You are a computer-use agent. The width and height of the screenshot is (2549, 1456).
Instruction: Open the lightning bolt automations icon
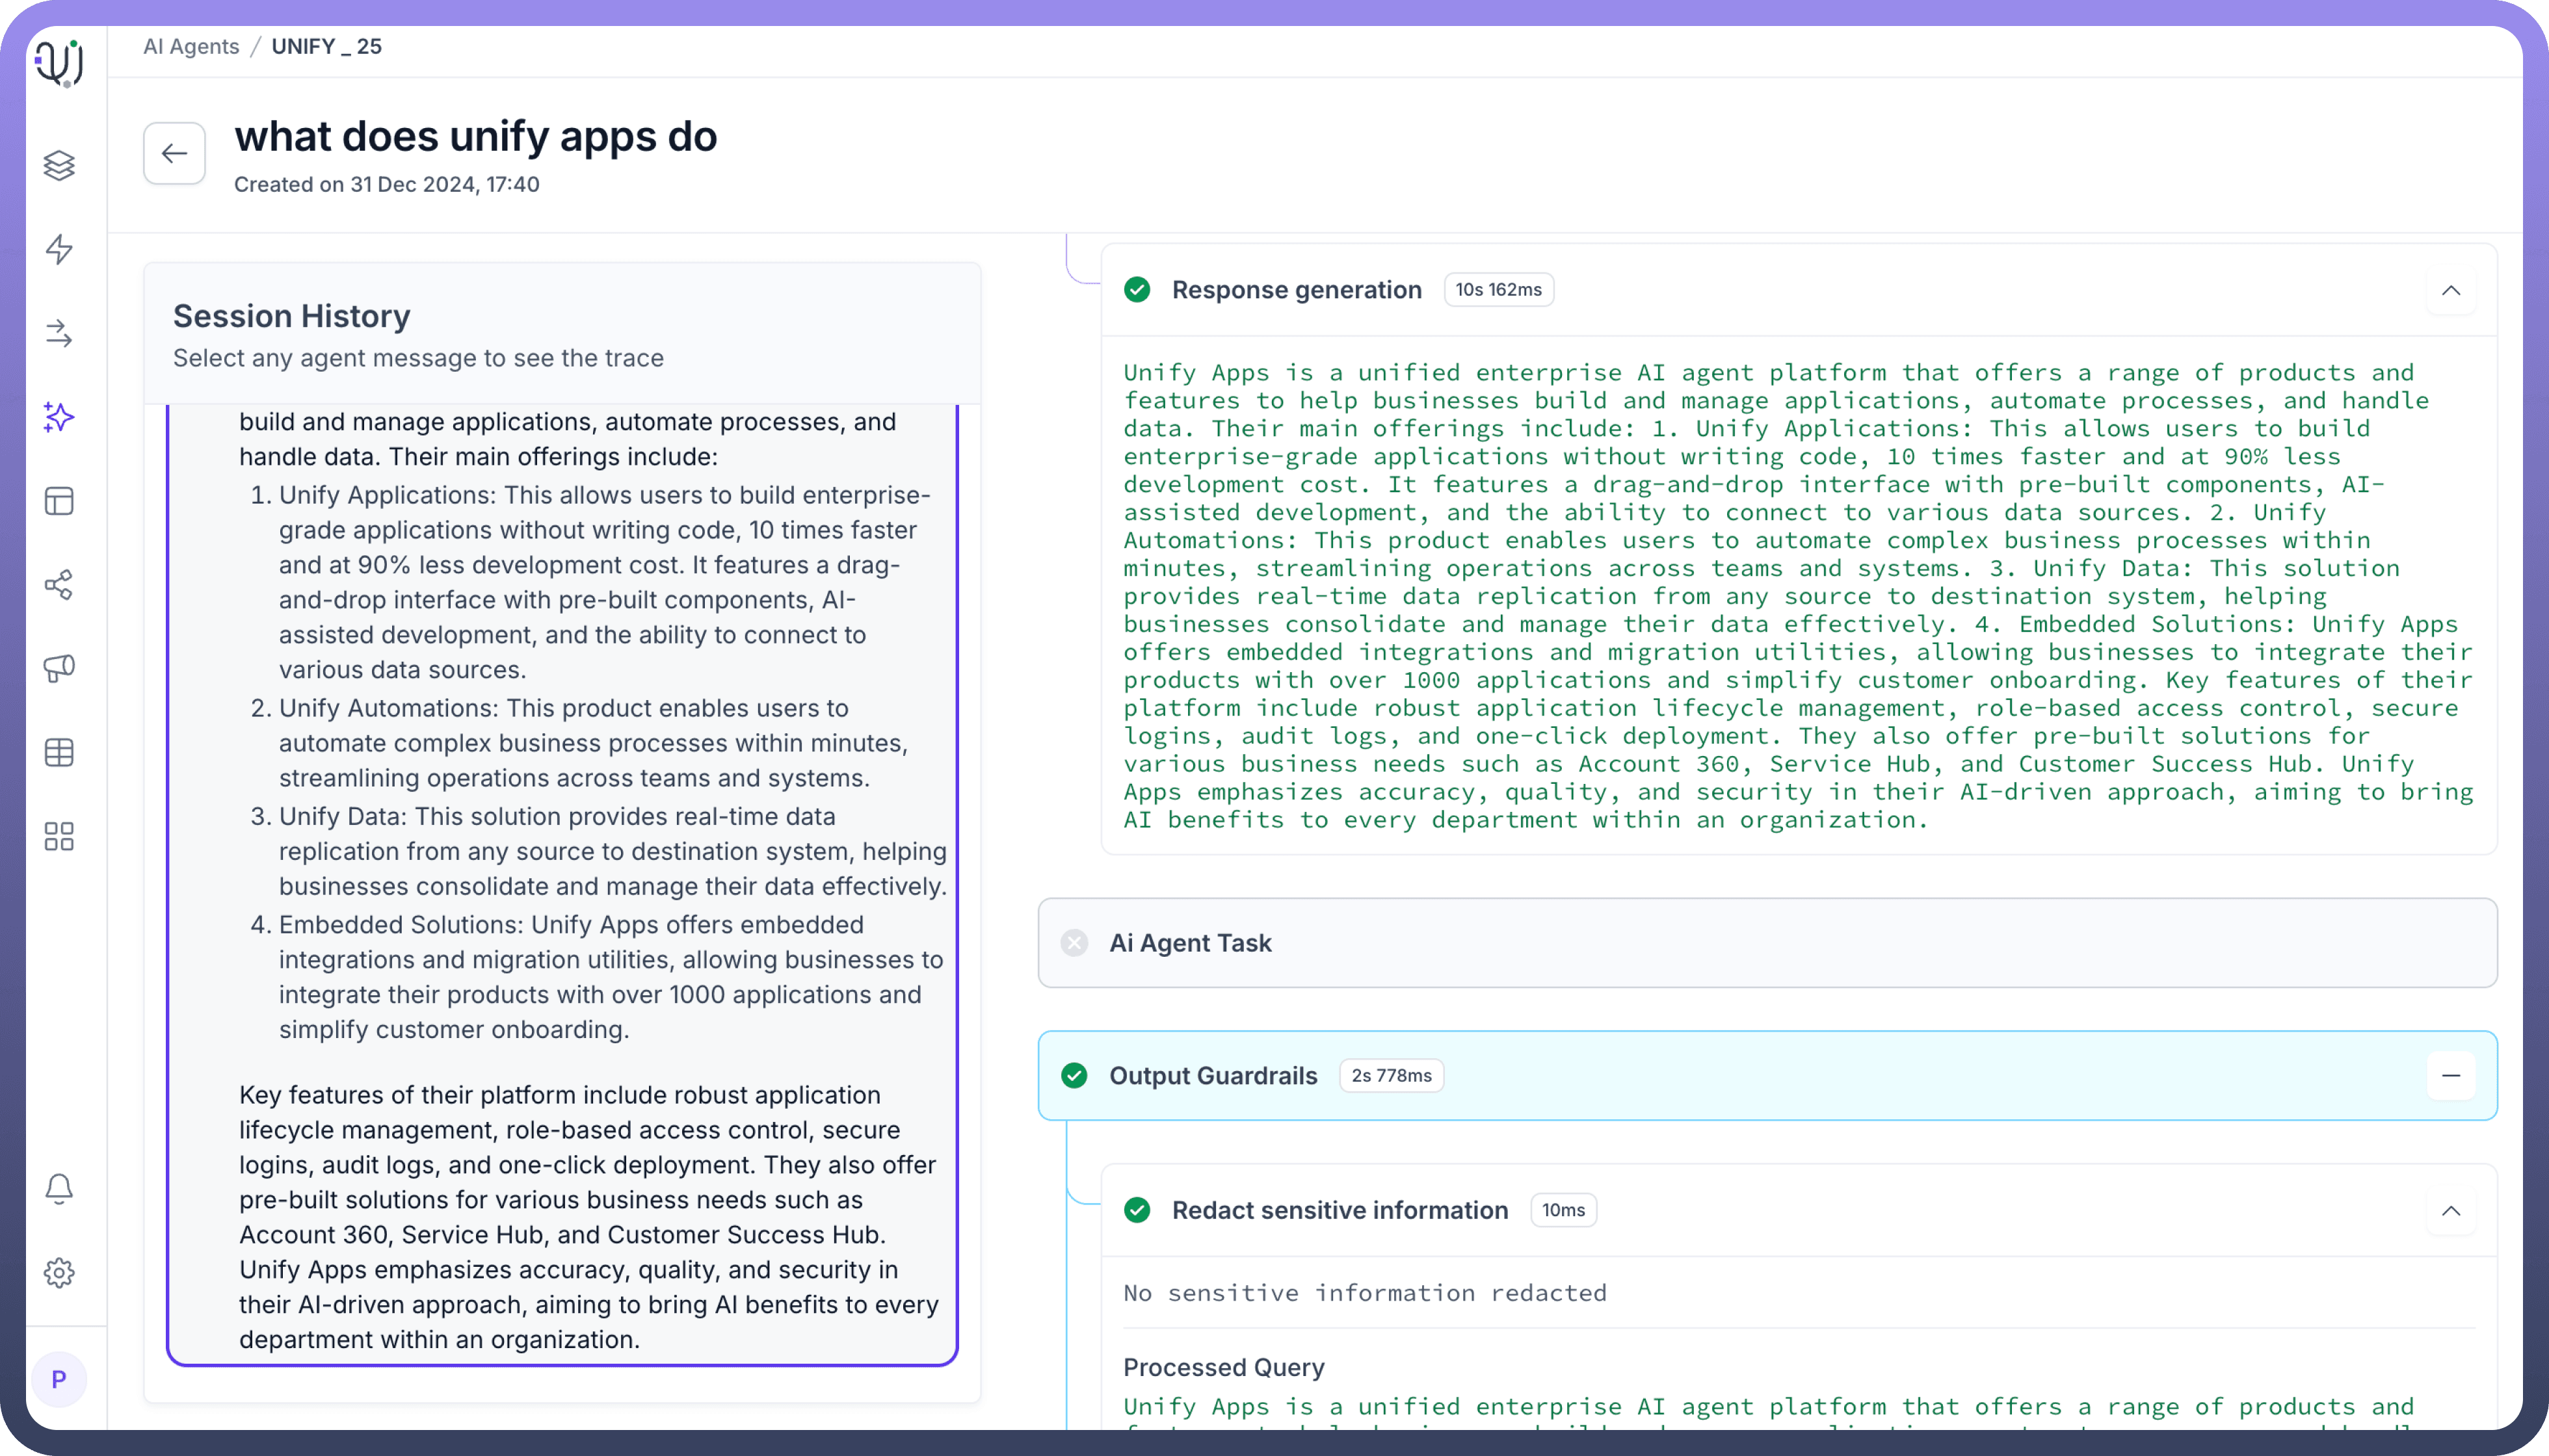click(x=59, y=249)
